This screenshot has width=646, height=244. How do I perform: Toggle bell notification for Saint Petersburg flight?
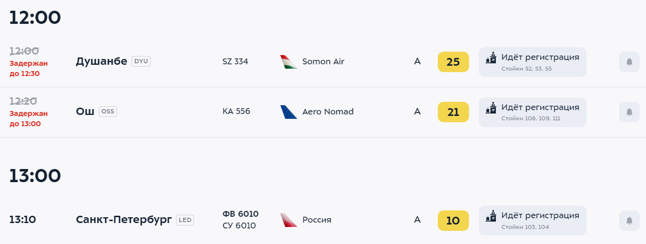coord(629,220)
